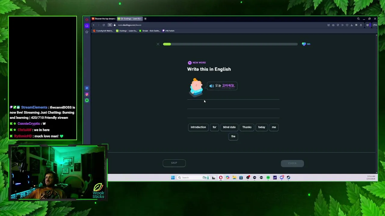Open bookmarks star in Opera sidebar
Viewport: 385px width, 216px height.
click(x=87, y=32)
